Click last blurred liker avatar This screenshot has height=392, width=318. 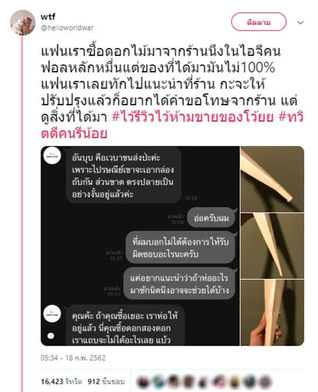266,382
